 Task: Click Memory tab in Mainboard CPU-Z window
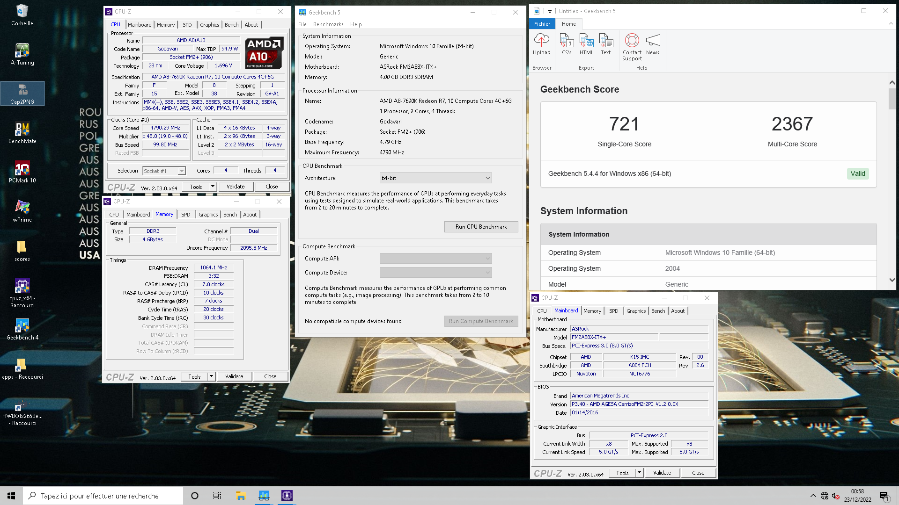pyautogui.click(x=592, y=311)
